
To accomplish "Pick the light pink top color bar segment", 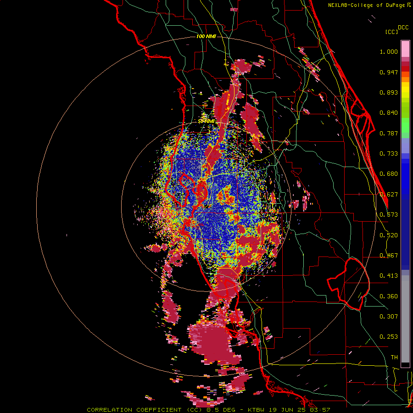I will [405, 49].
